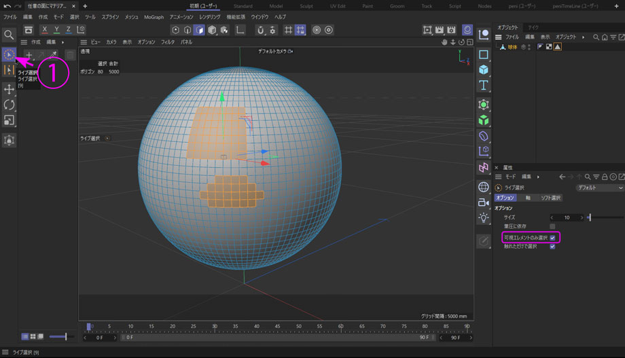Expand more menus arrow in Object Manager
625x358 pixels.
(583, 37)
